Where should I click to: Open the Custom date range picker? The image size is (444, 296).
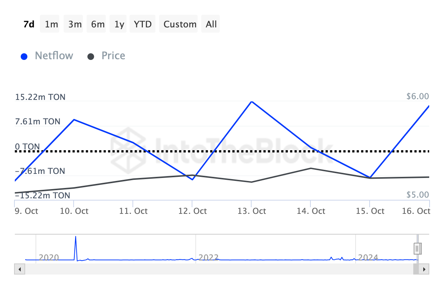coord(180,24)
